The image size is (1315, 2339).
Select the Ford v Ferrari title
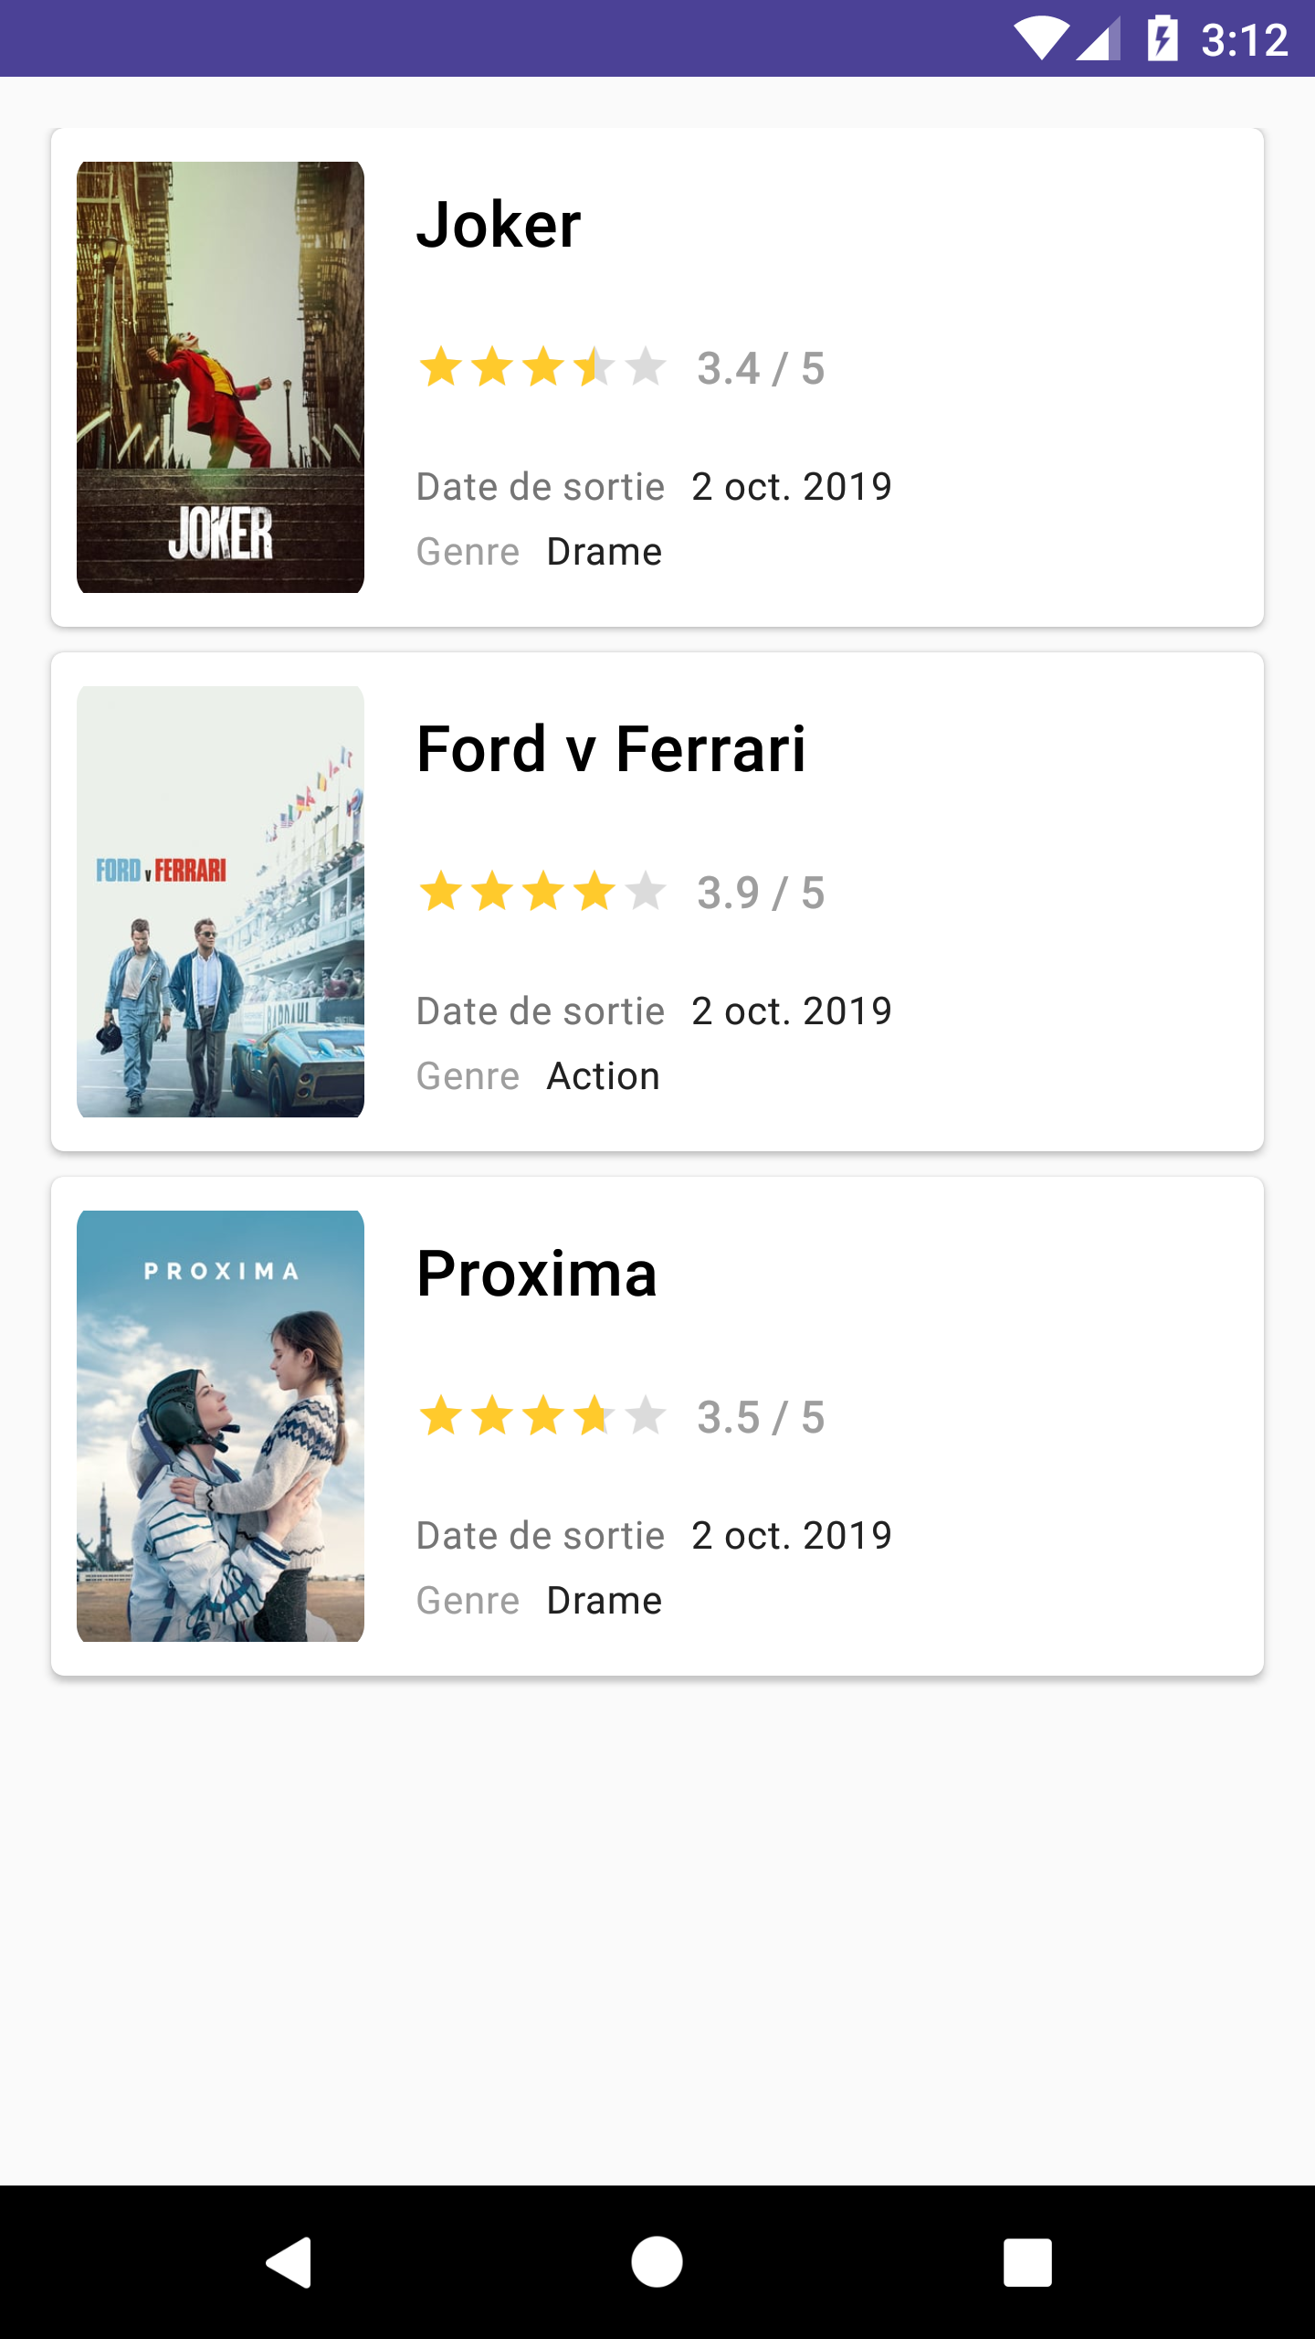611,749
